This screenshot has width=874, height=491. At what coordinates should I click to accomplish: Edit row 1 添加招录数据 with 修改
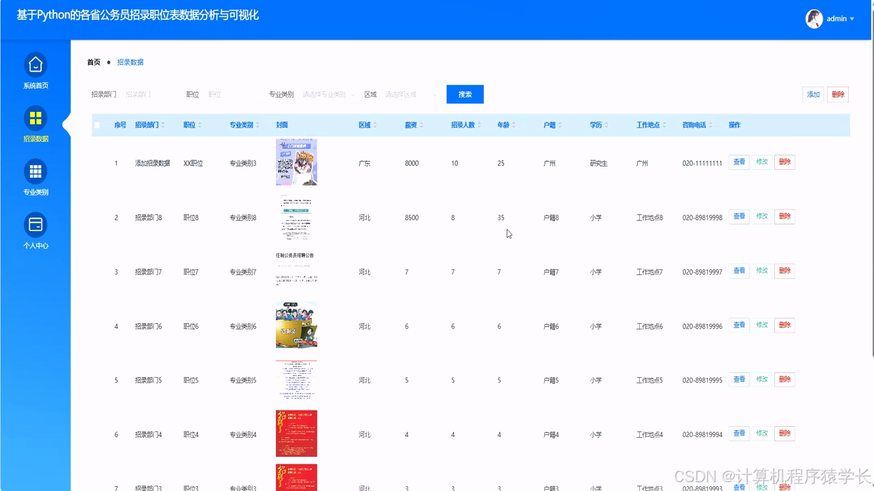coord(762,162)
